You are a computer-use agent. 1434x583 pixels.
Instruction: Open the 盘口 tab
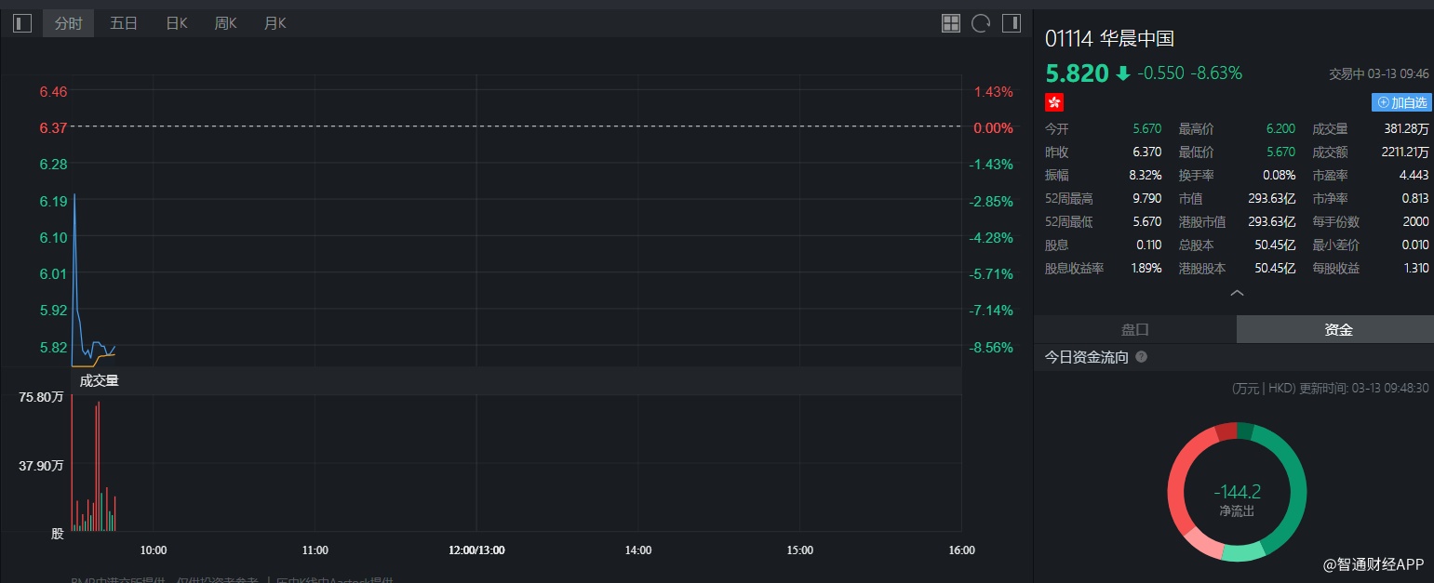click(1134, 330)
